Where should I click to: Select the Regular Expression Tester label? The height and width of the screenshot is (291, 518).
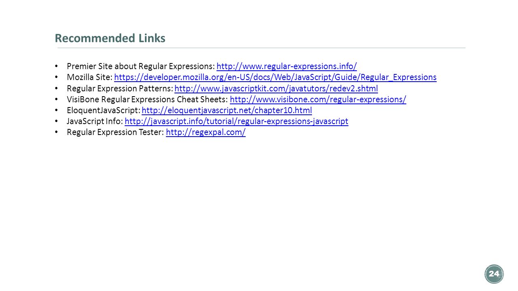click(x=115, y=132)
